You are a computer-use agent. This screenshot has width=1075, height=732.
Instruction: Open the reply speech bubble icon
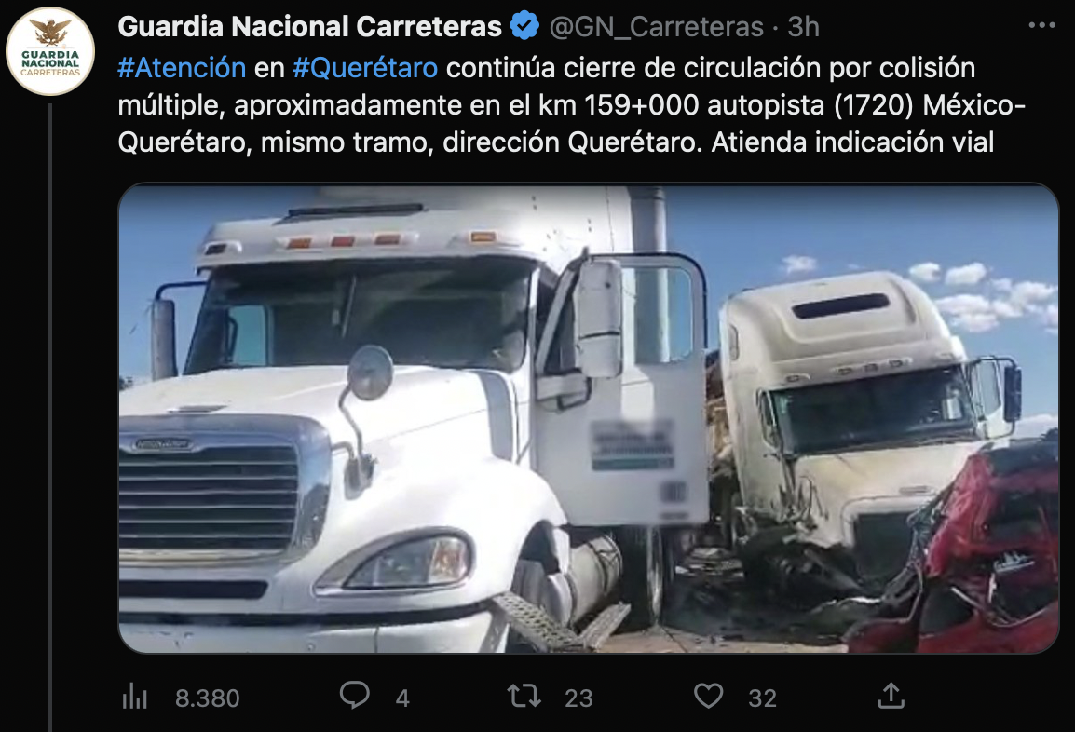pyautogui.click(x=354, y=695)
